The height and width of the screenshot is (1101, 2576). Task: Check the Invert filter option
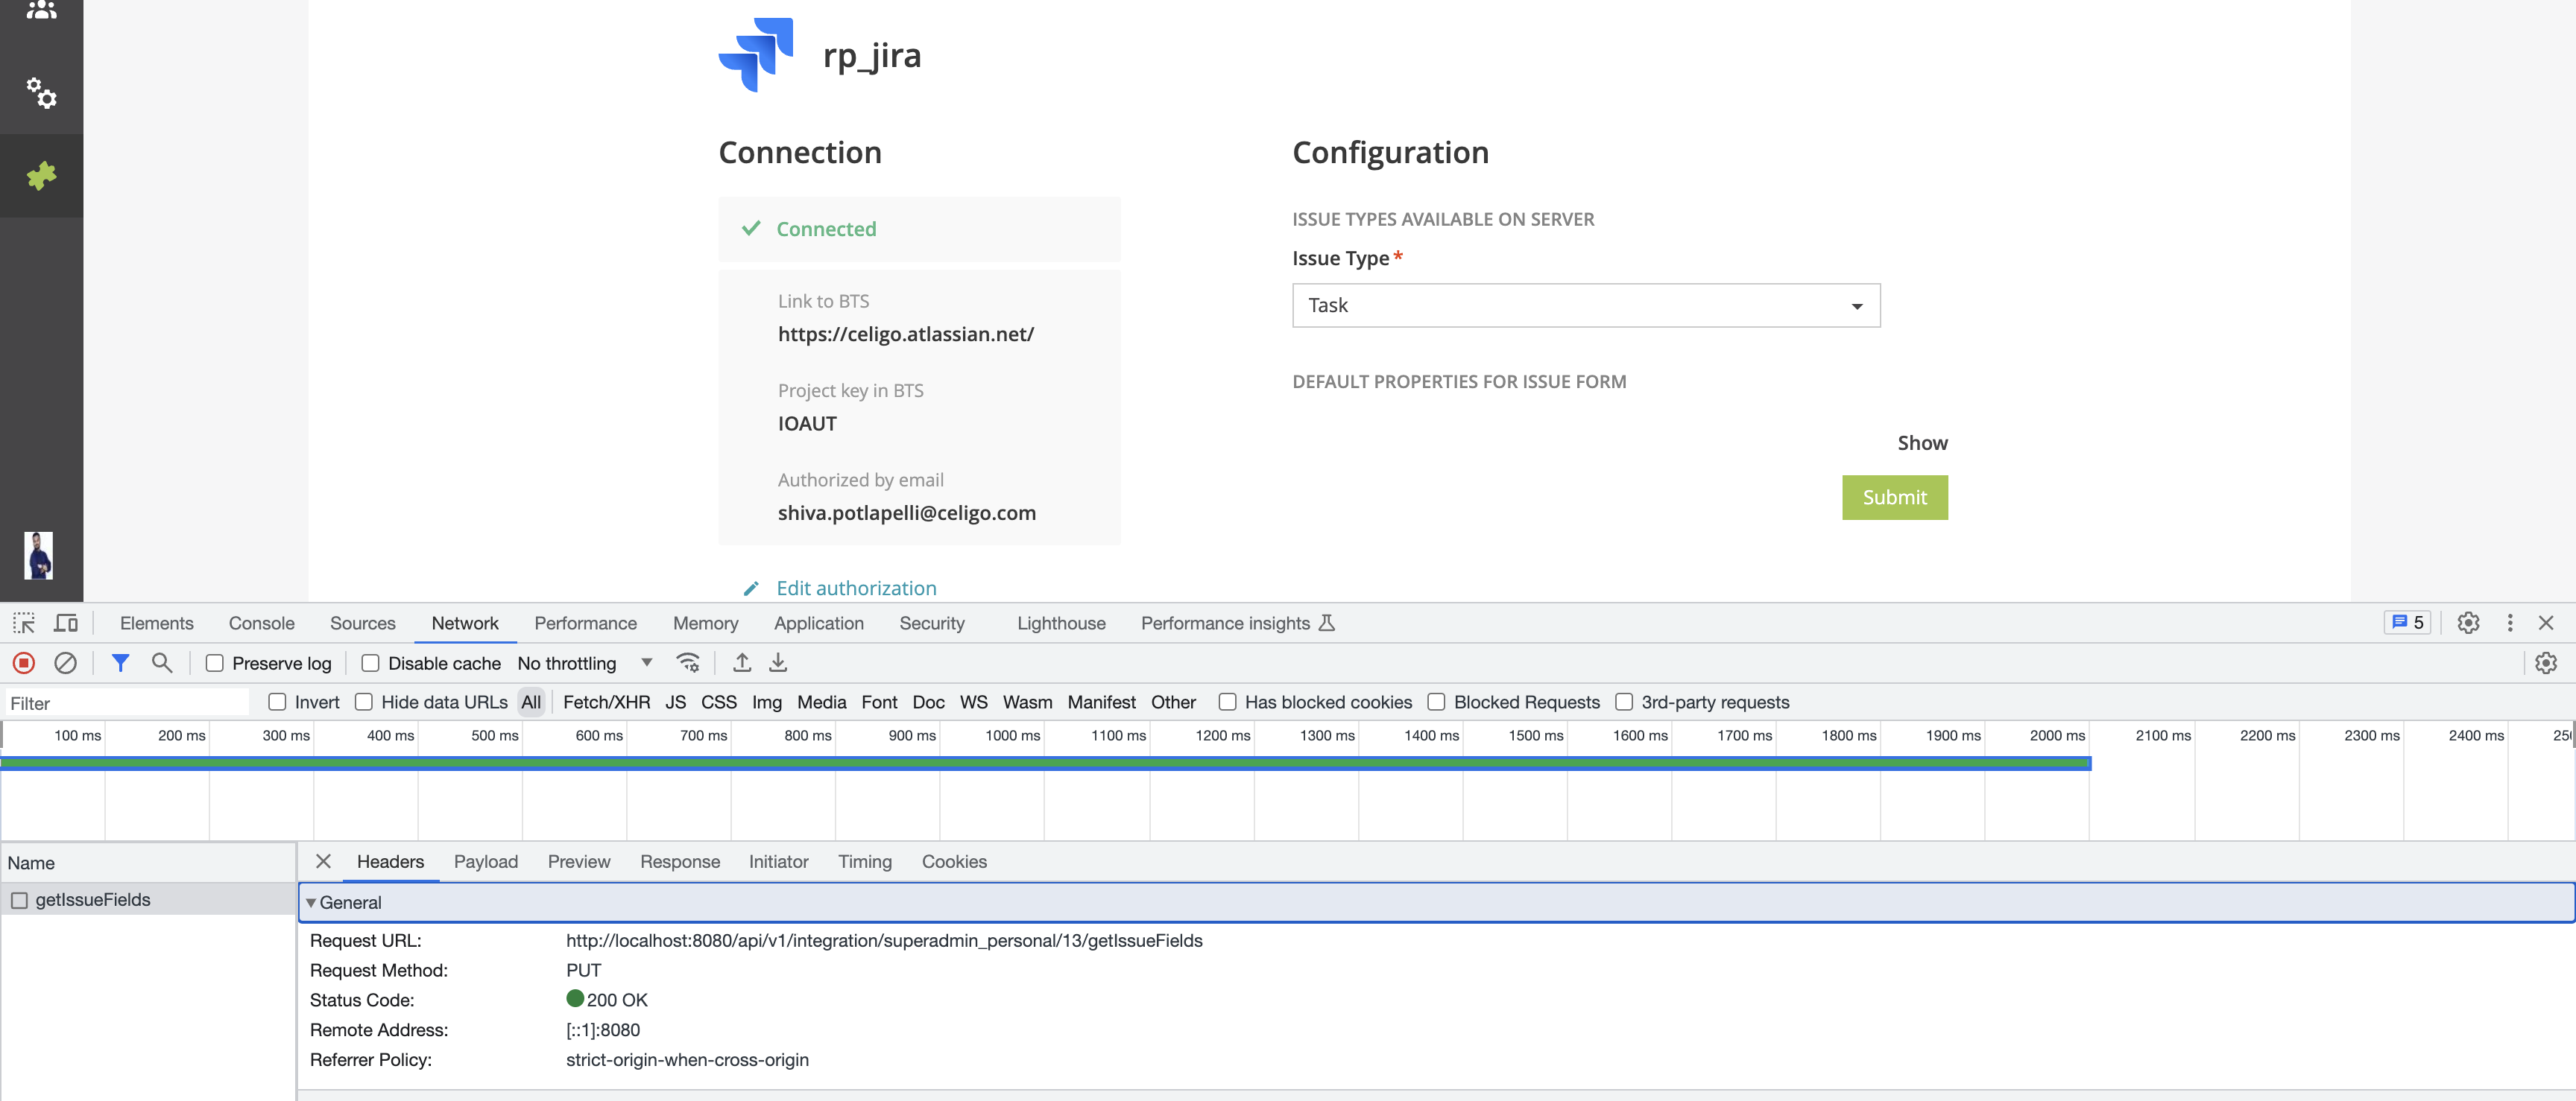pos(277,702)
